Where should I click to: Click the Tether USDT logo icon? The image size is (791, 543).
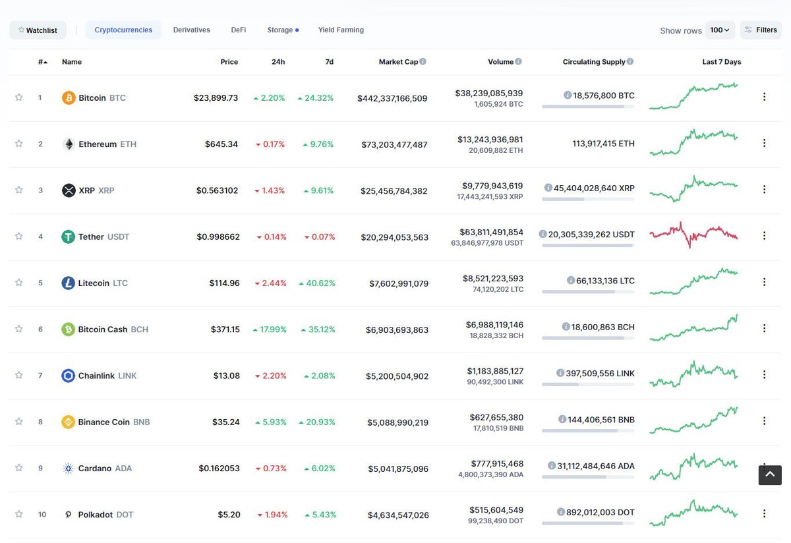pos(69,236)
